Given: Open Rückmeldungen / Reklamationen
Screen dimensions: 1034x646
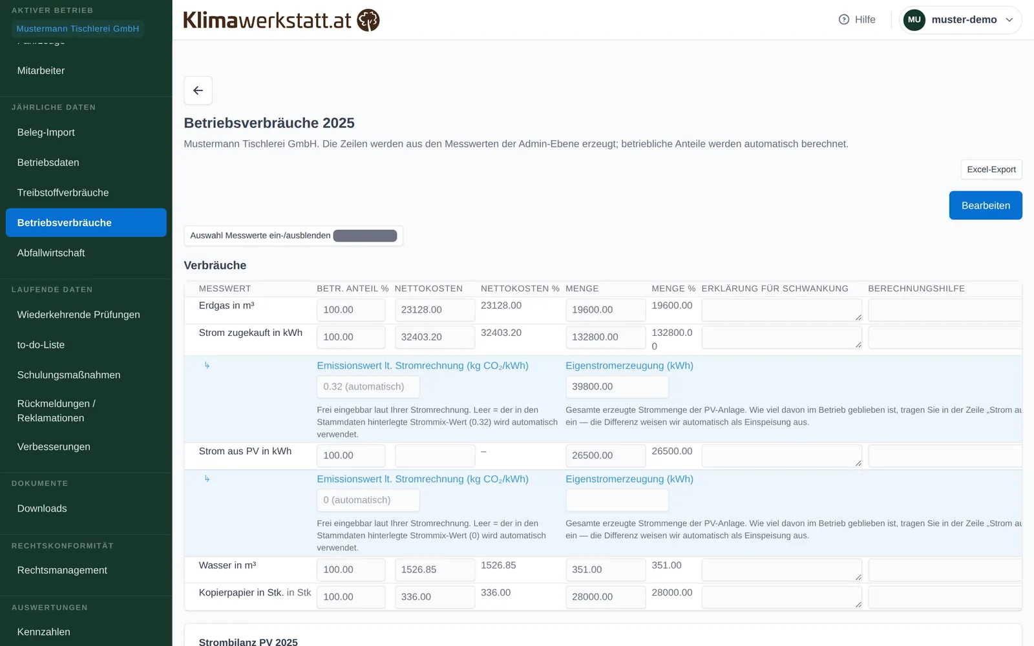Looking at the screenshot, I should [x=86, y=411].
